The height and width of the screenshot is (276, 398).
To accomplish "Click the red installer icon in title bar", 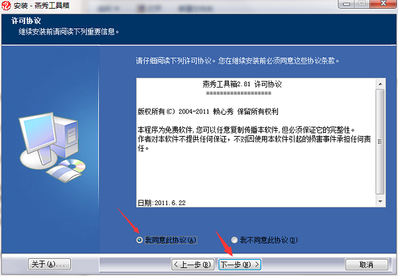I will coord(6,5).
